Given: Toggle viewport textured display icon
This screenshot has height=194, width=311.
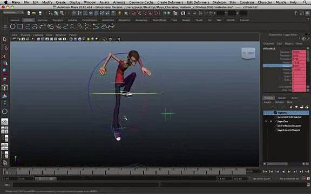Looking at the screenshot, I should click(x=80, y=39).
